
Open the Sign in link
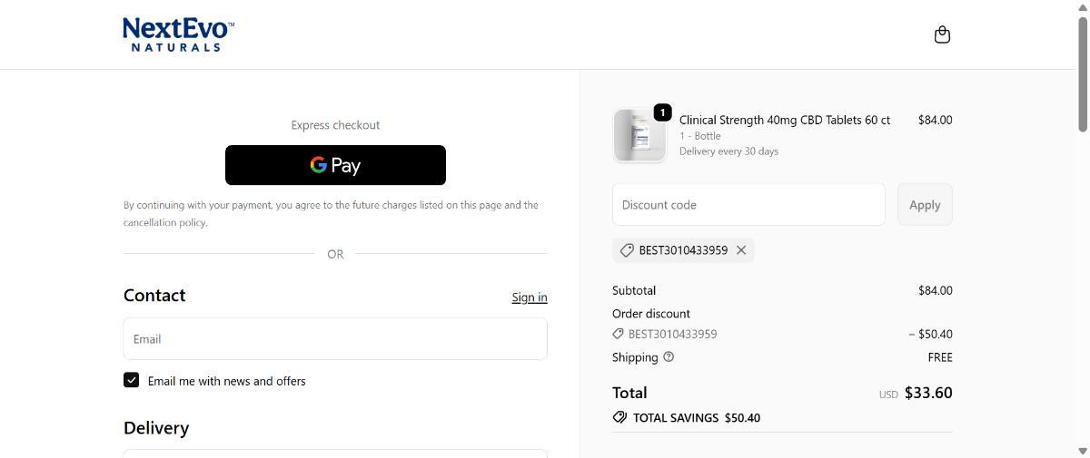click(529, 297)
